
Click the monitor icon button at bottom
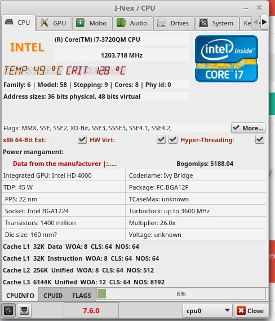24,310
